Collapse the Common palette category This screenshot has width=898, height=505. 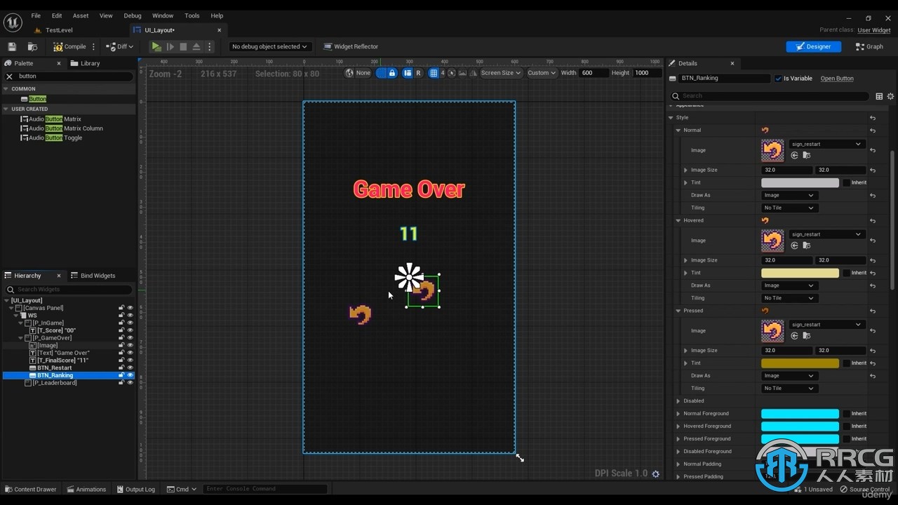[x=6, y=89]
